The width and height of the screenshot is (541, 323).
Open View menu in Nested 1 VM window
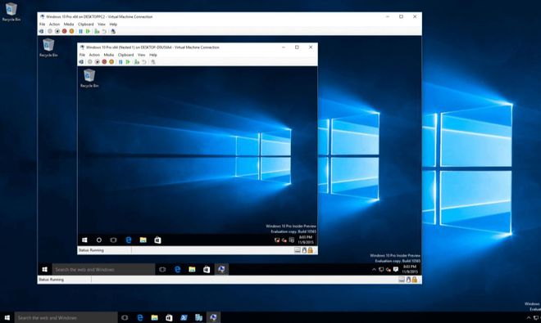tap(142, 55)
